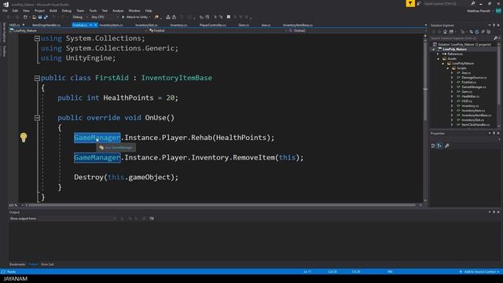Viewport: 503px width, 283px height.
Task: Collapse the OnUse method block
Action: click(37, 118)
